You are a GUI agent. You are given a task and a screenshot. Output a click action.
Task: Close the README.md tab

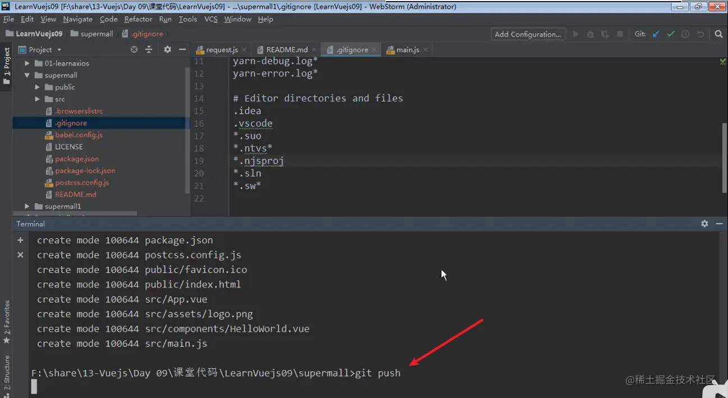tap(314, 50)
